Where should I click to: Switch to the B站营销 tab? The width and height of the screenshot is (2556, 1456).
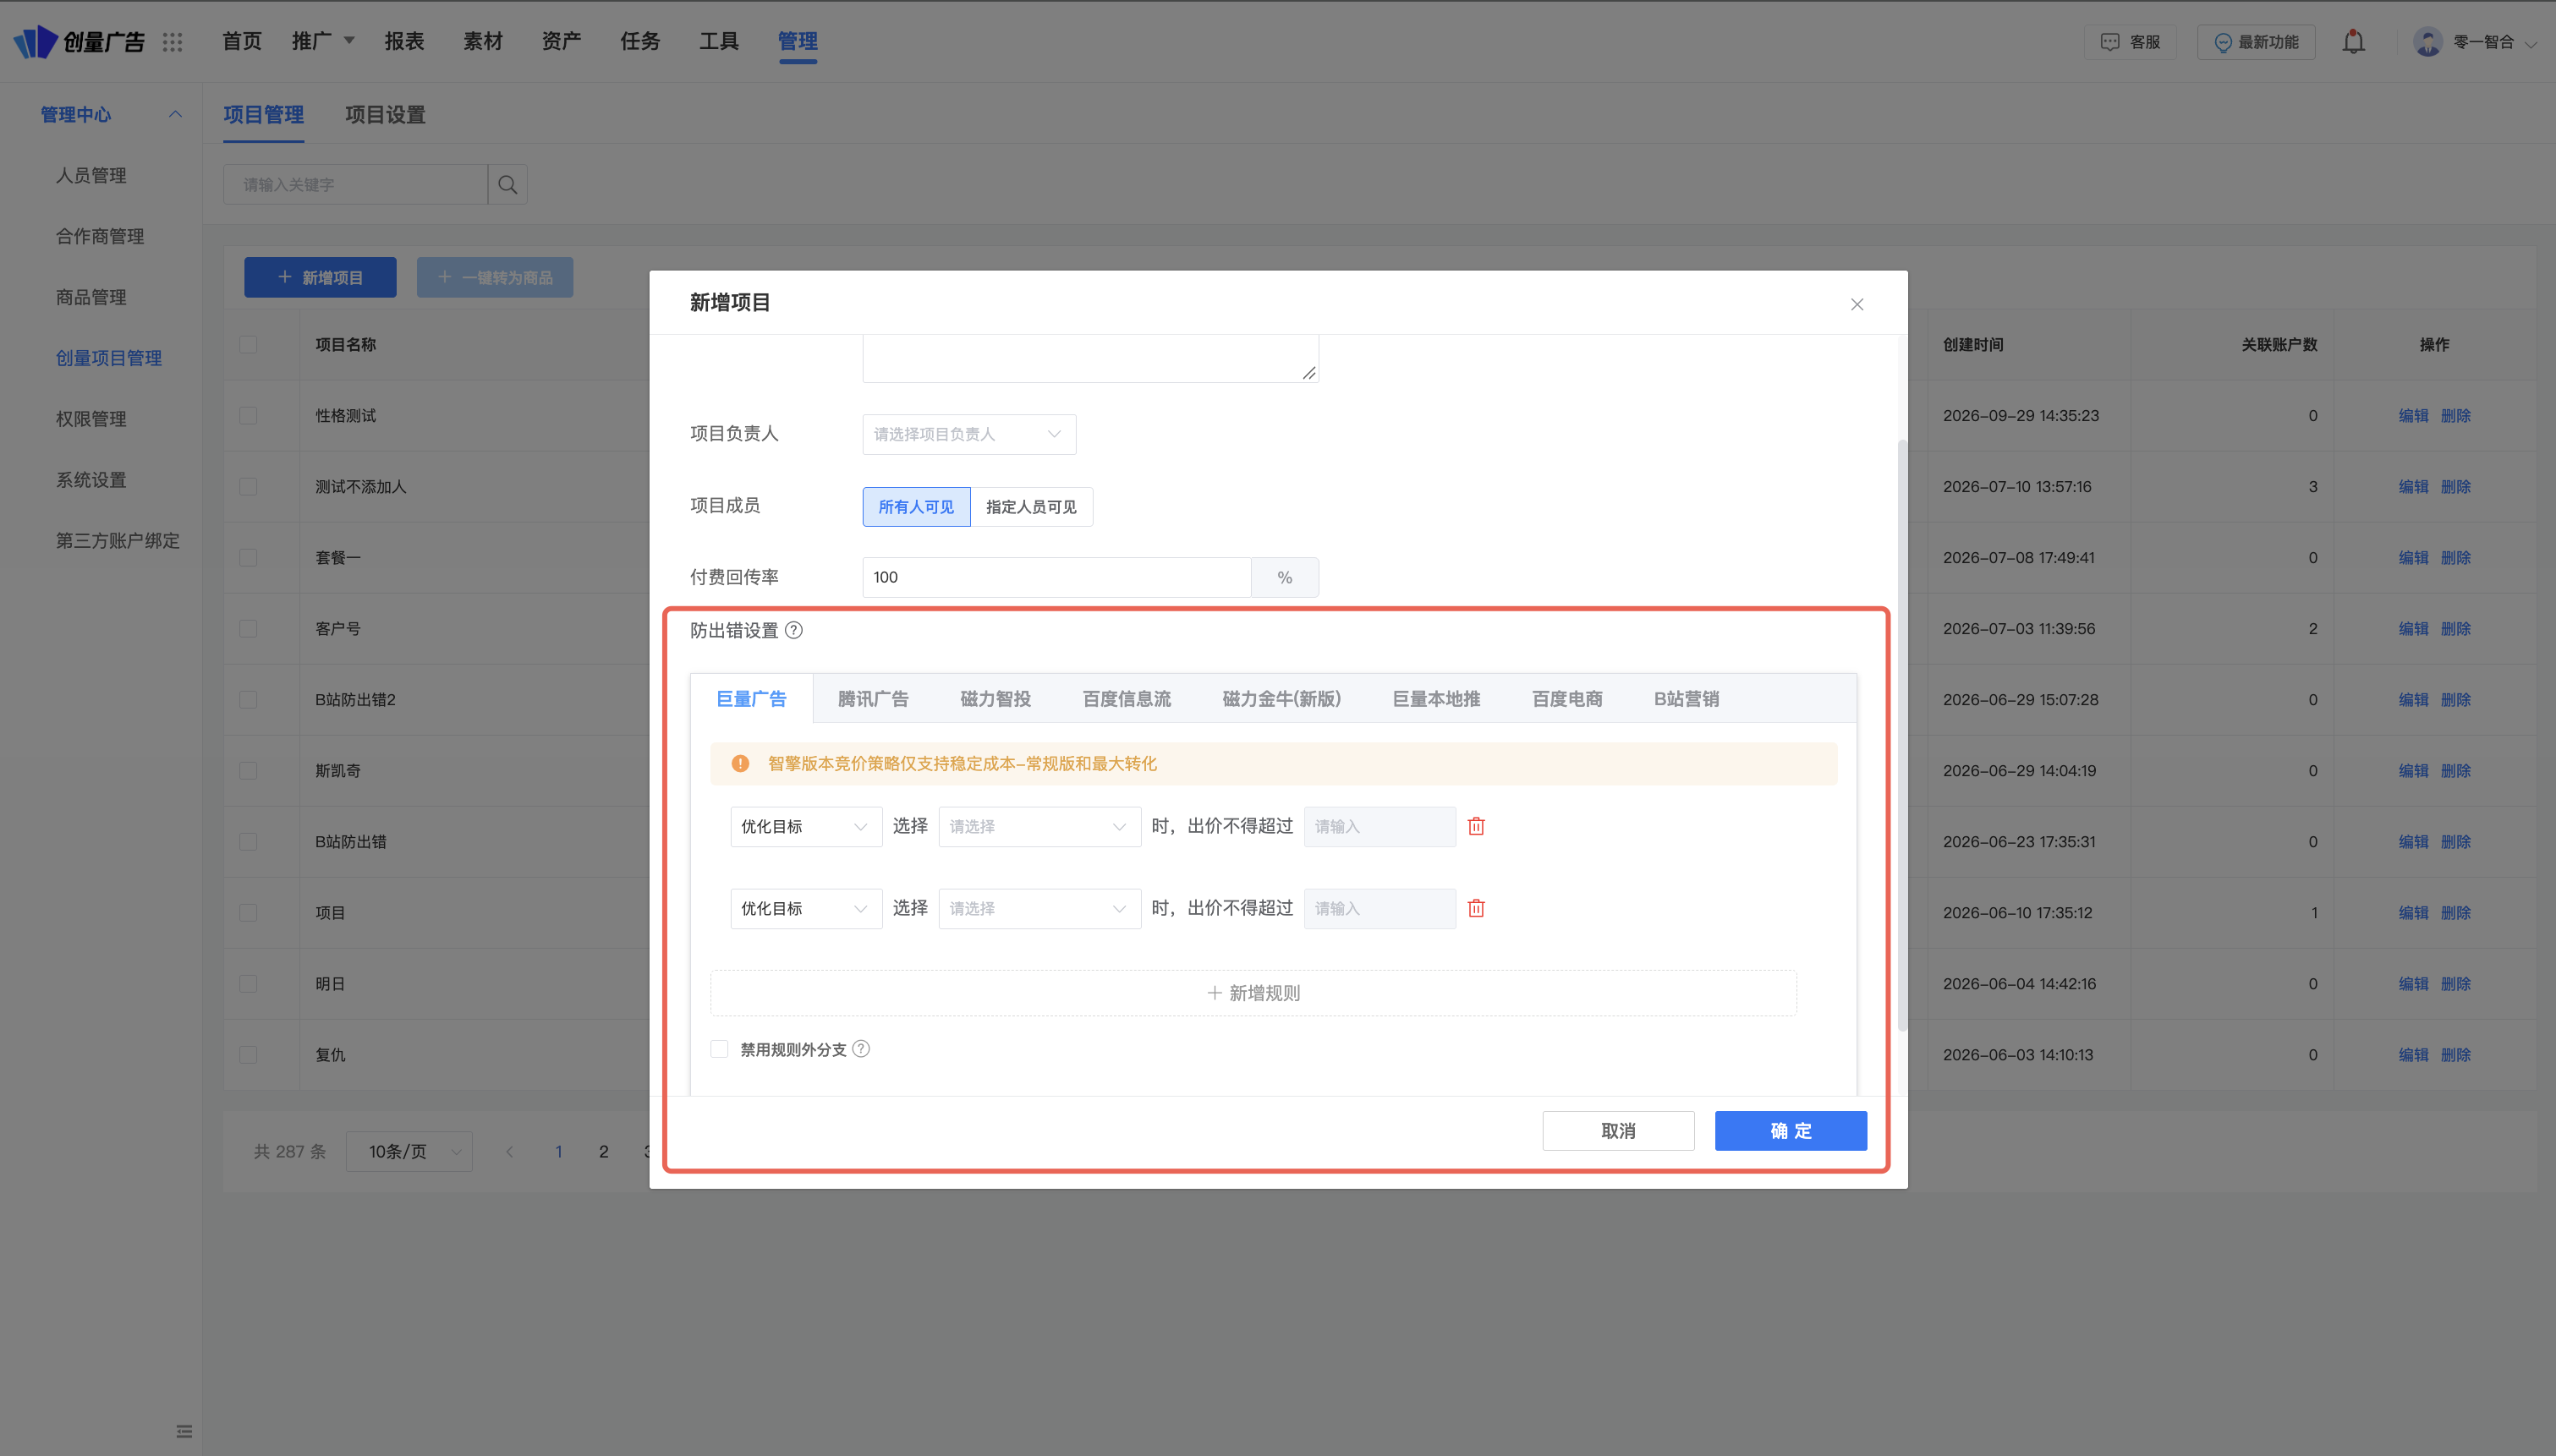(x=1686, y=698)
